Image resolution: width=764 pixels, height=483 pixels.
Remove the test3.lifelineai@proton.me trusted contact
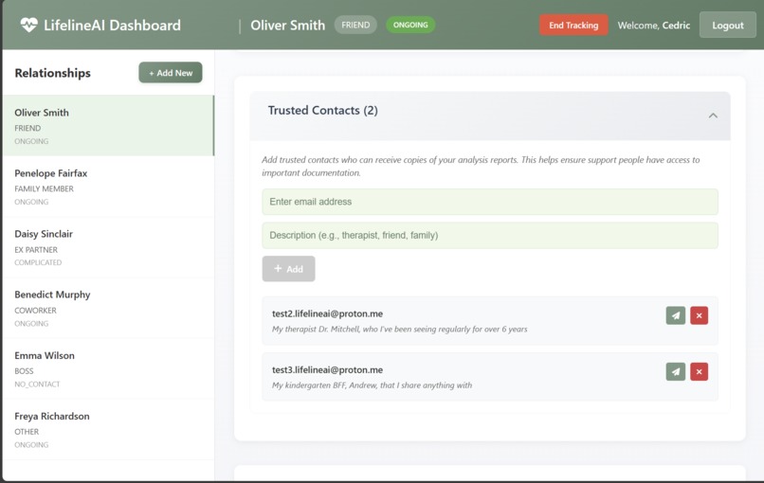click(699, 371)
